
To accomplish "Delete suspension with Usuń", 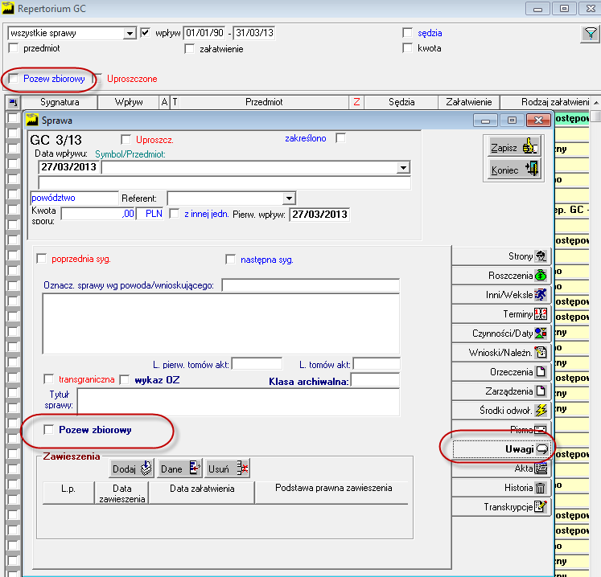I will (228, 469).
